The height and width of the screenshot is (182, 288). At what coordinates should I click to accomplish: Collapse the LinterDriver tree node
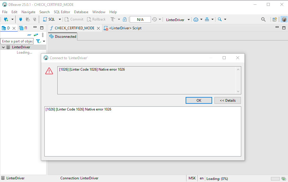(x=3, y=47)
